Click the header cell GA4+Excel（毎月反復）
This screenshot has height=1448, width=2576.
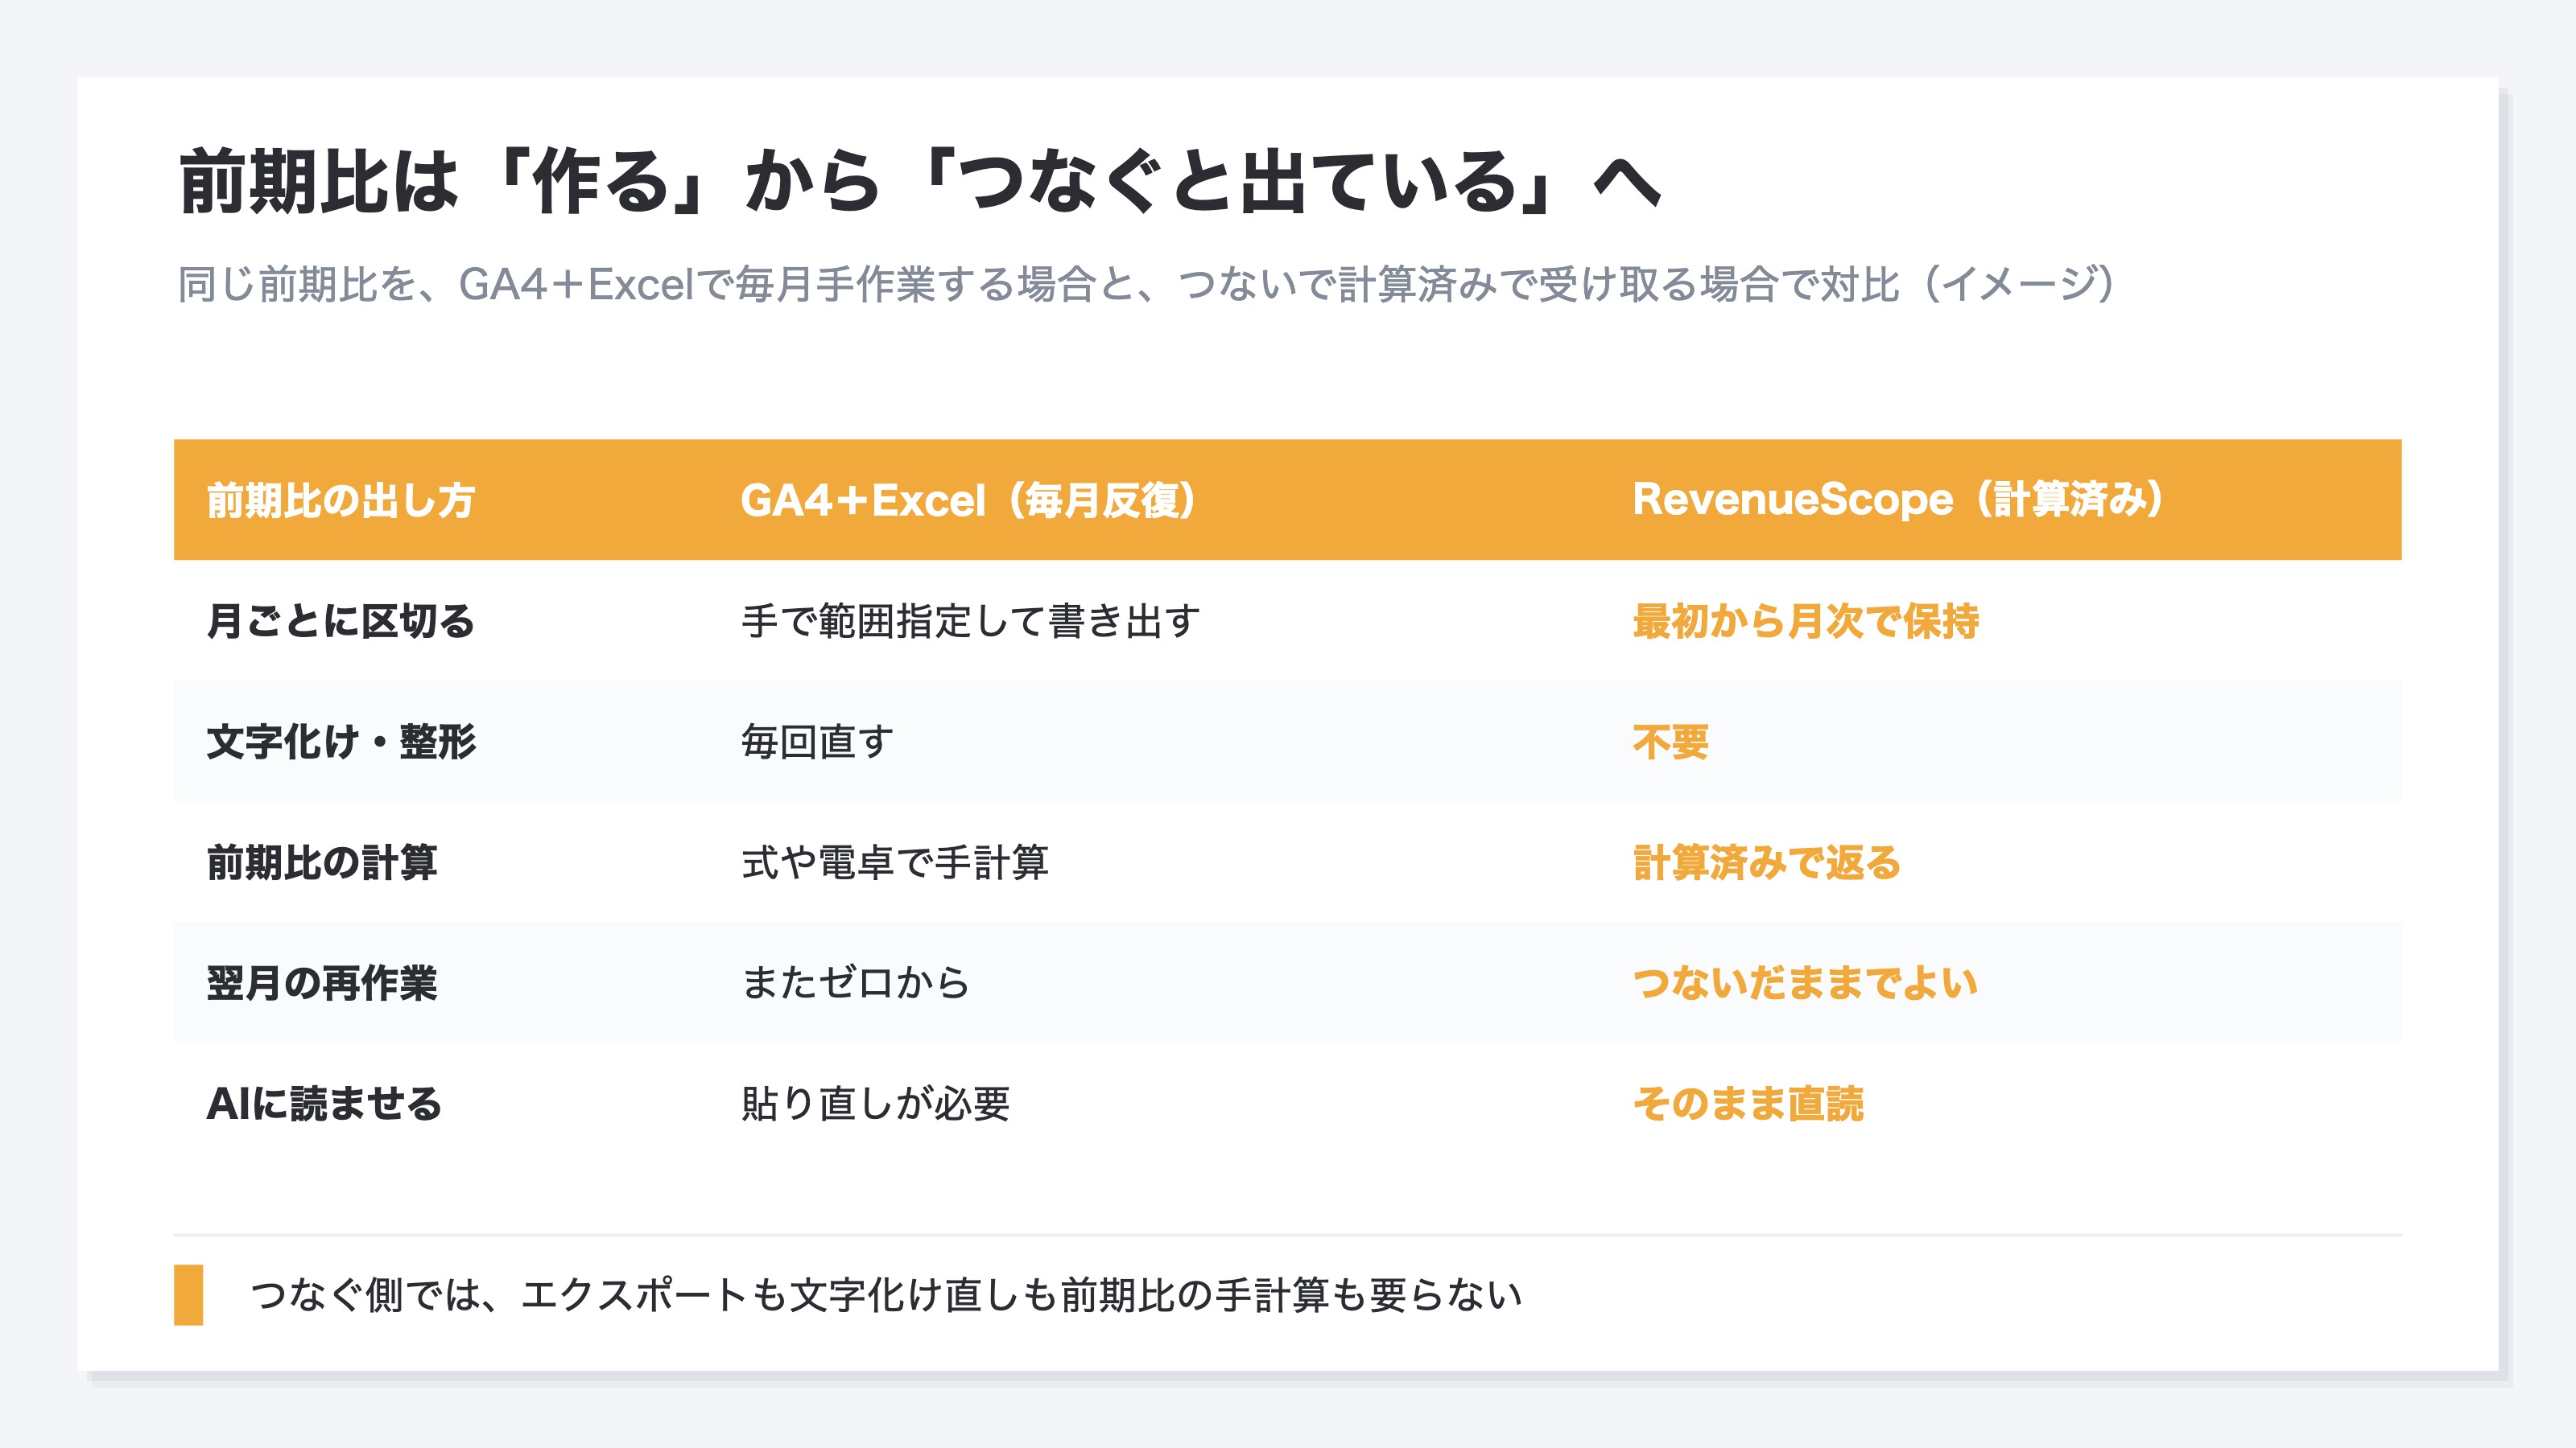coord(968,500)
